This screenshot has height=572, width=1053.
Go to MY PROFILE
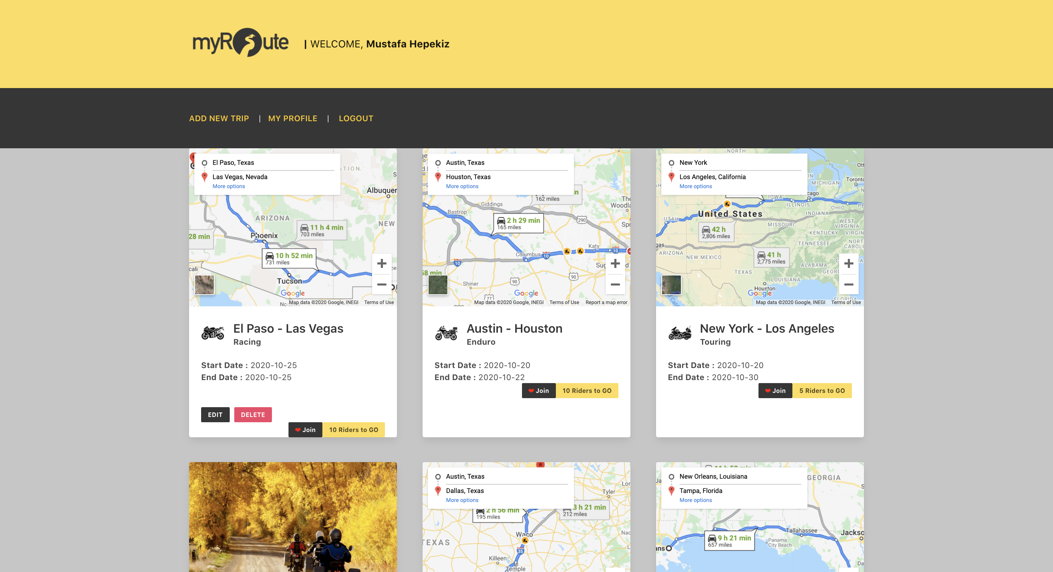293,119
